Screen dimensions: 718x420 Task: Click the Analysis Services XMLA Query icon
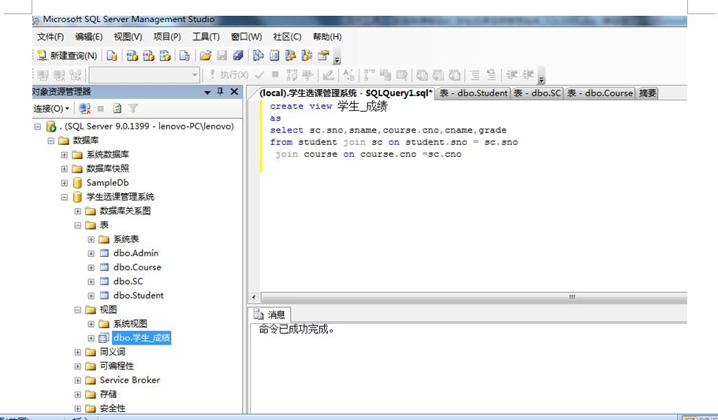[165, 56]
